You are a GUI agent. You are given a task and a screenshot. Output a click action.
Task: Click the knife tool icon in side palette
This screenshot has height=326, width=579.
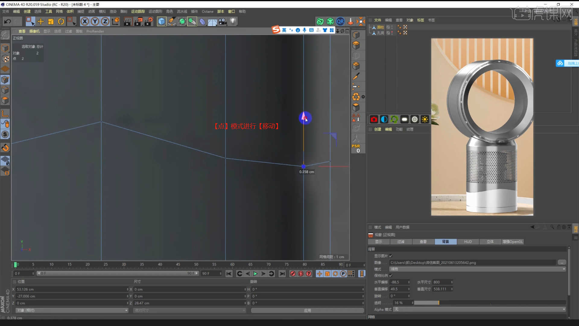click(356, 76)
